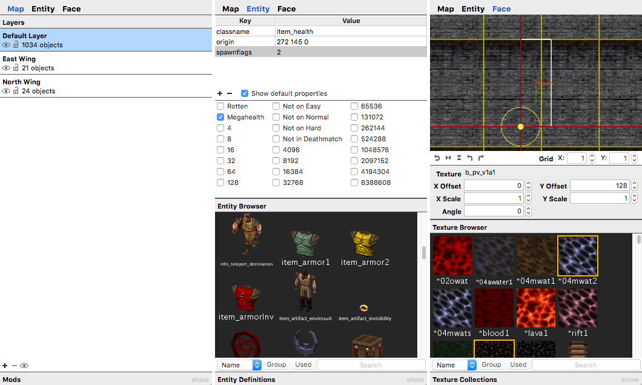Viewport: 642px width, 385px height.
Task: Uncheck the Megahealth spawnflag
Action: (220, 117)
